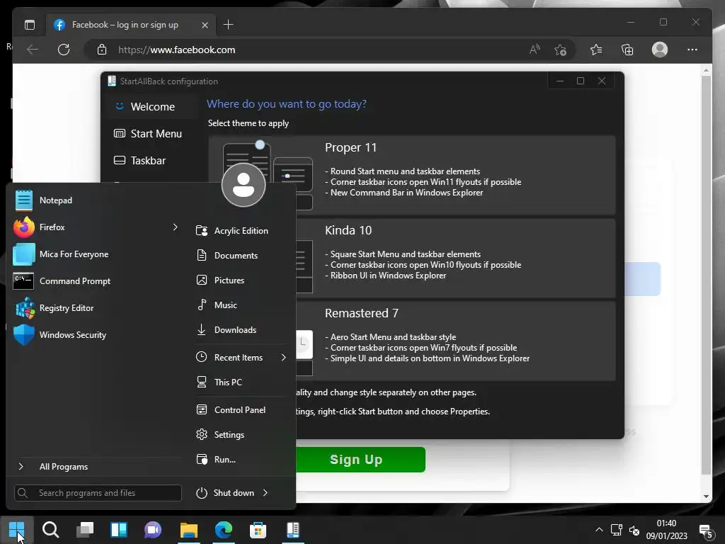Click the user account avatar picture
Screen dimensions: 725x544
(x=244, y=185)
